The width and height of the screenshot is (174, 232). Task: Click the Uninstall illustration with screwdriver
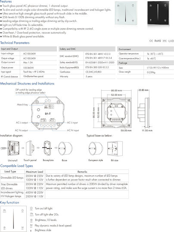10,148
